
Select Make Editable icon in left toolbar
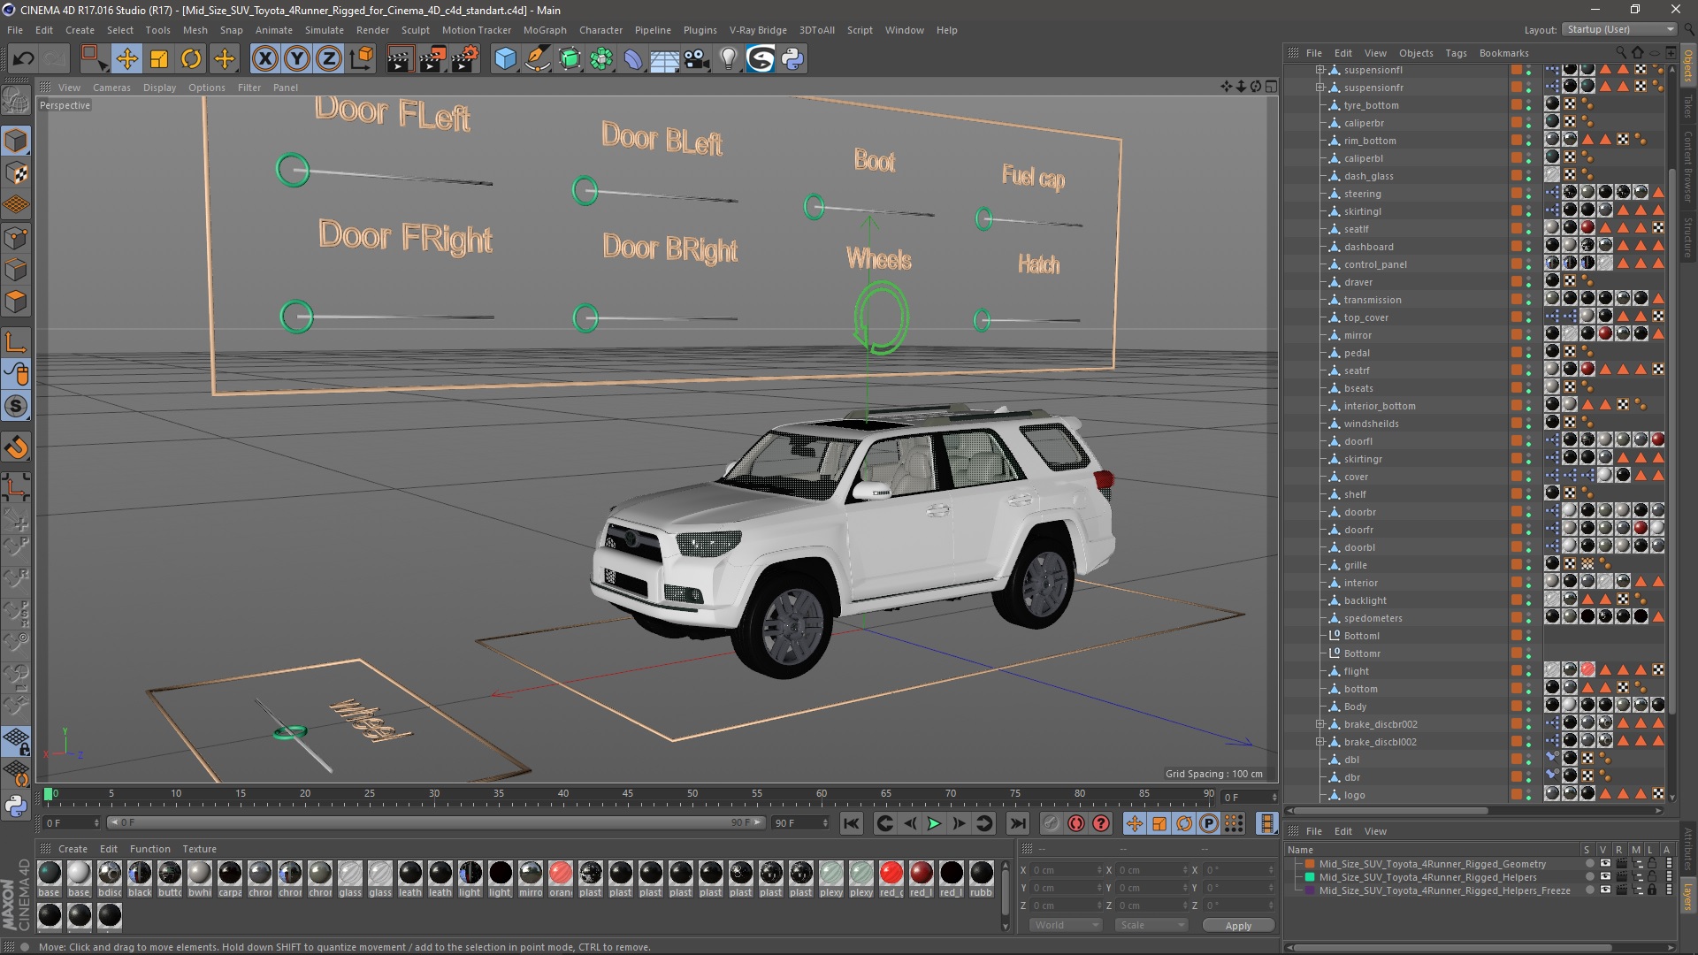[x=16, y=101]
